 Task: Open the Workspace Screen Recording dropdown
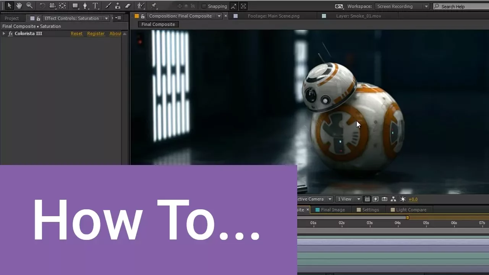point(402,6)
